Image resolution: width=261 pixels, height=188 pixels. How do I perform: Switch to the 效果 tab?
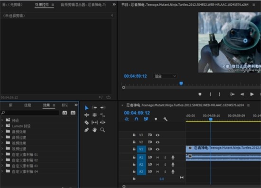click(47, 105)
